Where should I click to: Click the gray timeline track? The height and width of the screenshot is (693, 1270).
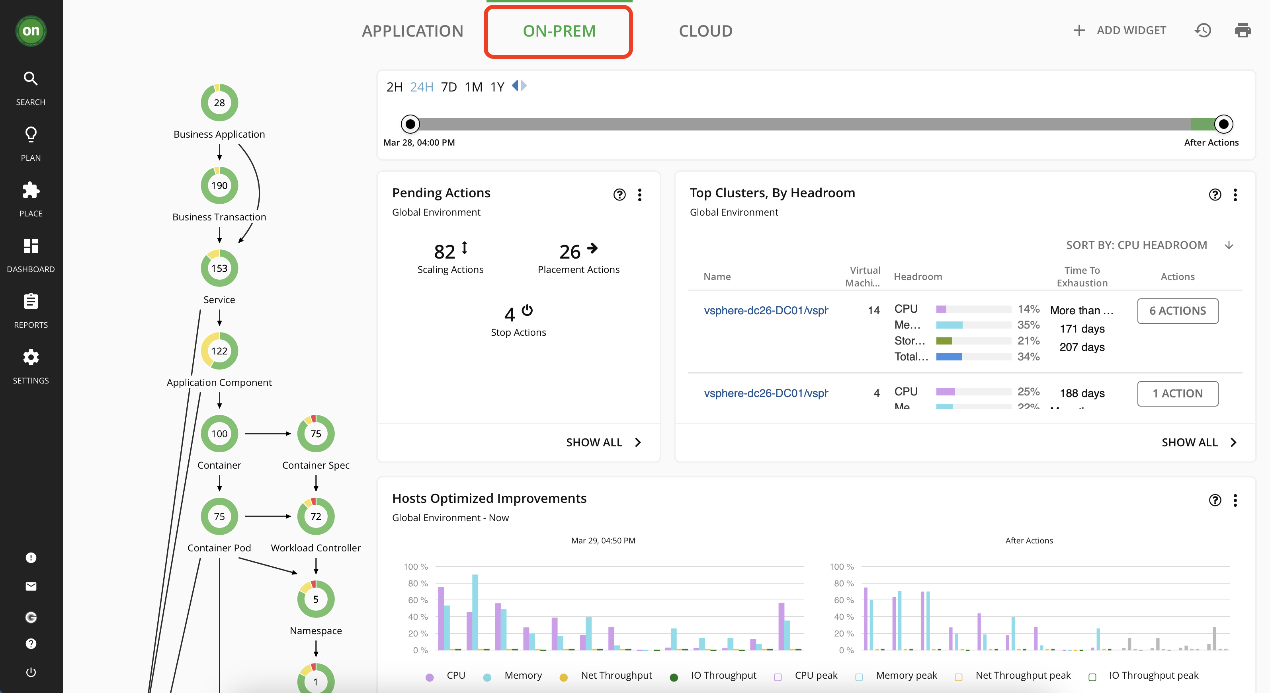(805, 124)
